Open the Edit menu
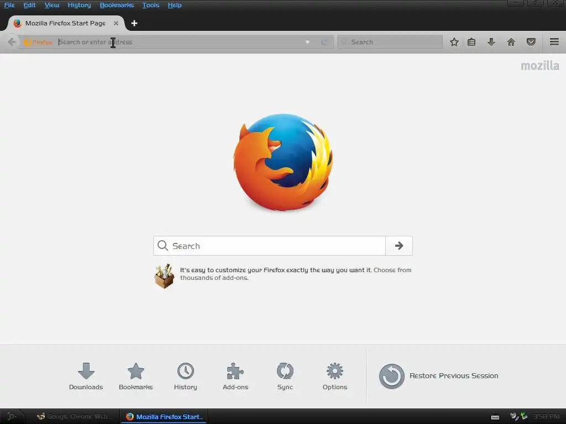Image resolution: width=566 pixels, height=424 pixels. [x=29, y=5]
